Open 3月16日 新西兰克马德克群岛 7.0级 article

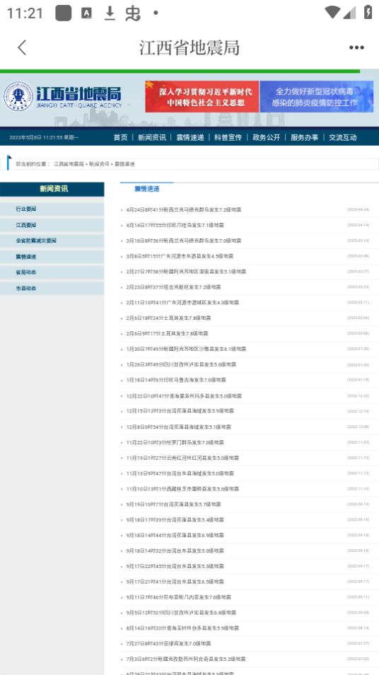pos(184,241)
